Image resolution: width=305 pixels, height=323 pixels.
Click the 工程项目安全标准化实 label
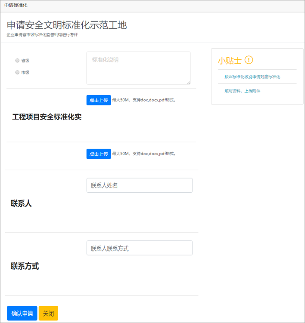(47, 117)
